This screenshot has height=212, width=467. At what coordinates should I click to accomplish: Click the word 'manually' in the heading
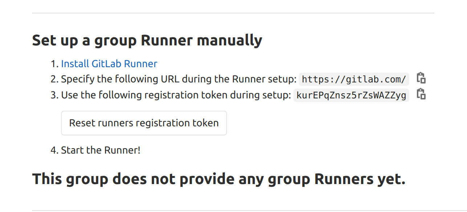tap(229, 40)
